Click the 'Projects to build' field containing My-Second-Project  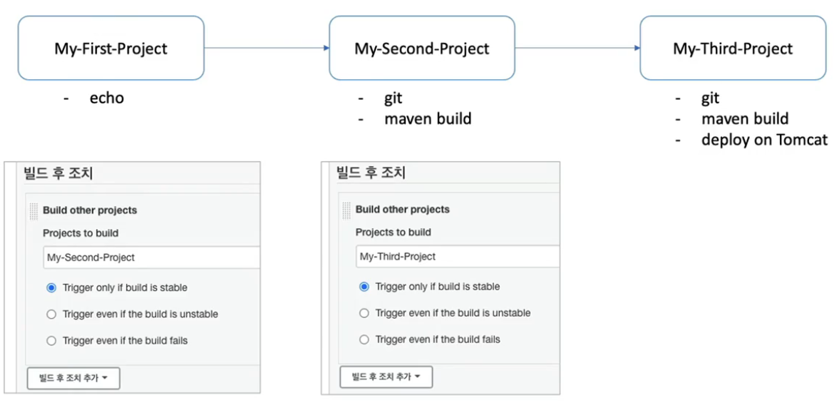tap(151, 257)
